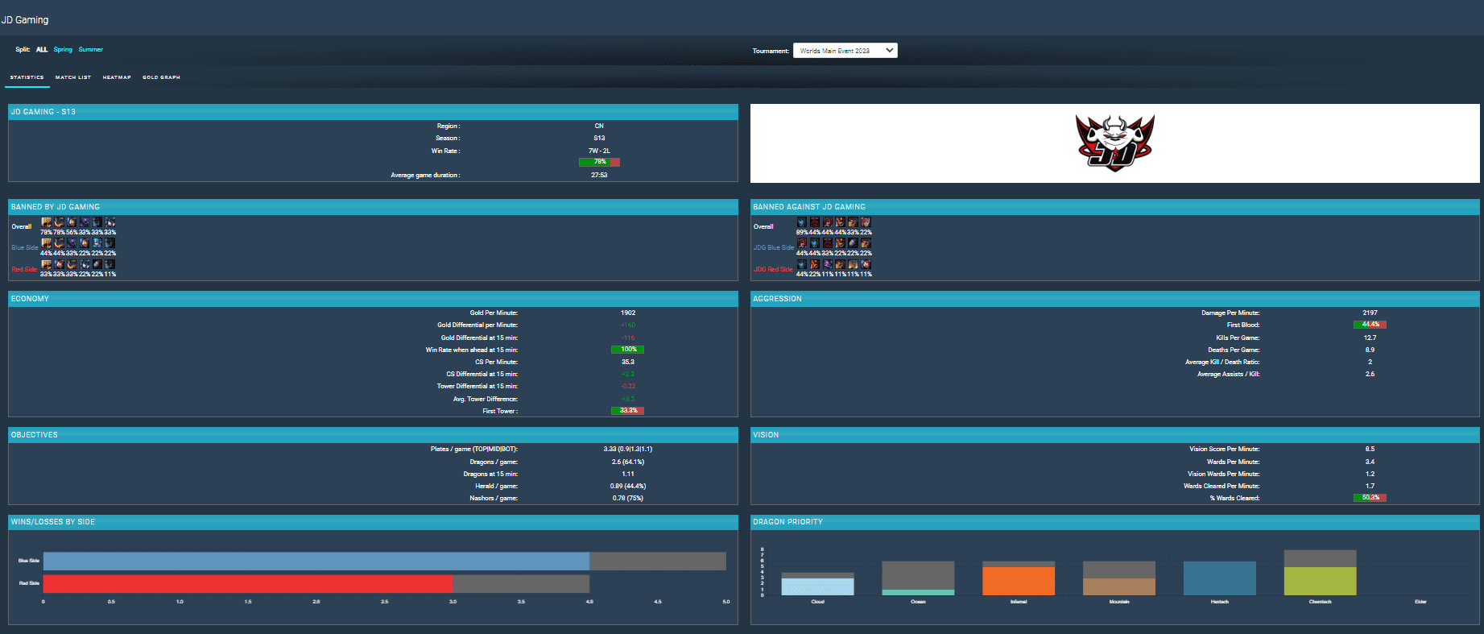The width and height of the screenshot is (1484, 634).
Task: Click the Ocean dragon bar
Action: pos(918,592)
